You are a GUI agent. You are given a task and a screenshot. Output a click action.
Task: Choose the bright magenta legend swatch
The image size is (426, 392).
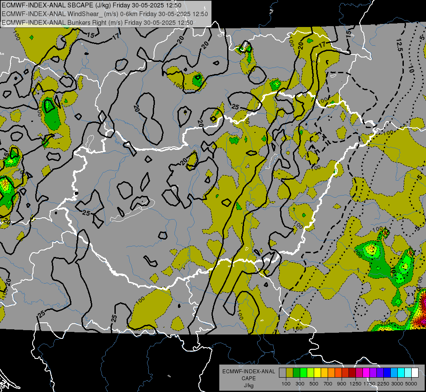(x=366, y=373)
